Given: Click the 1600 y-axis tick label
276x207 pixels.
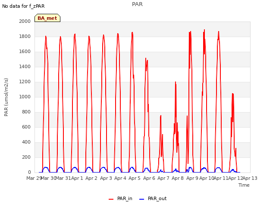Looking at the screenshot, I should [x=25, y=52].
